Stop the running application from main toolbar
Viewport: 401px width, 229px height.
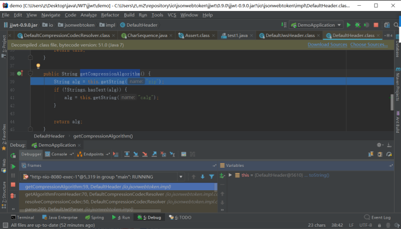pyautogui.click(x=376, y=25)
